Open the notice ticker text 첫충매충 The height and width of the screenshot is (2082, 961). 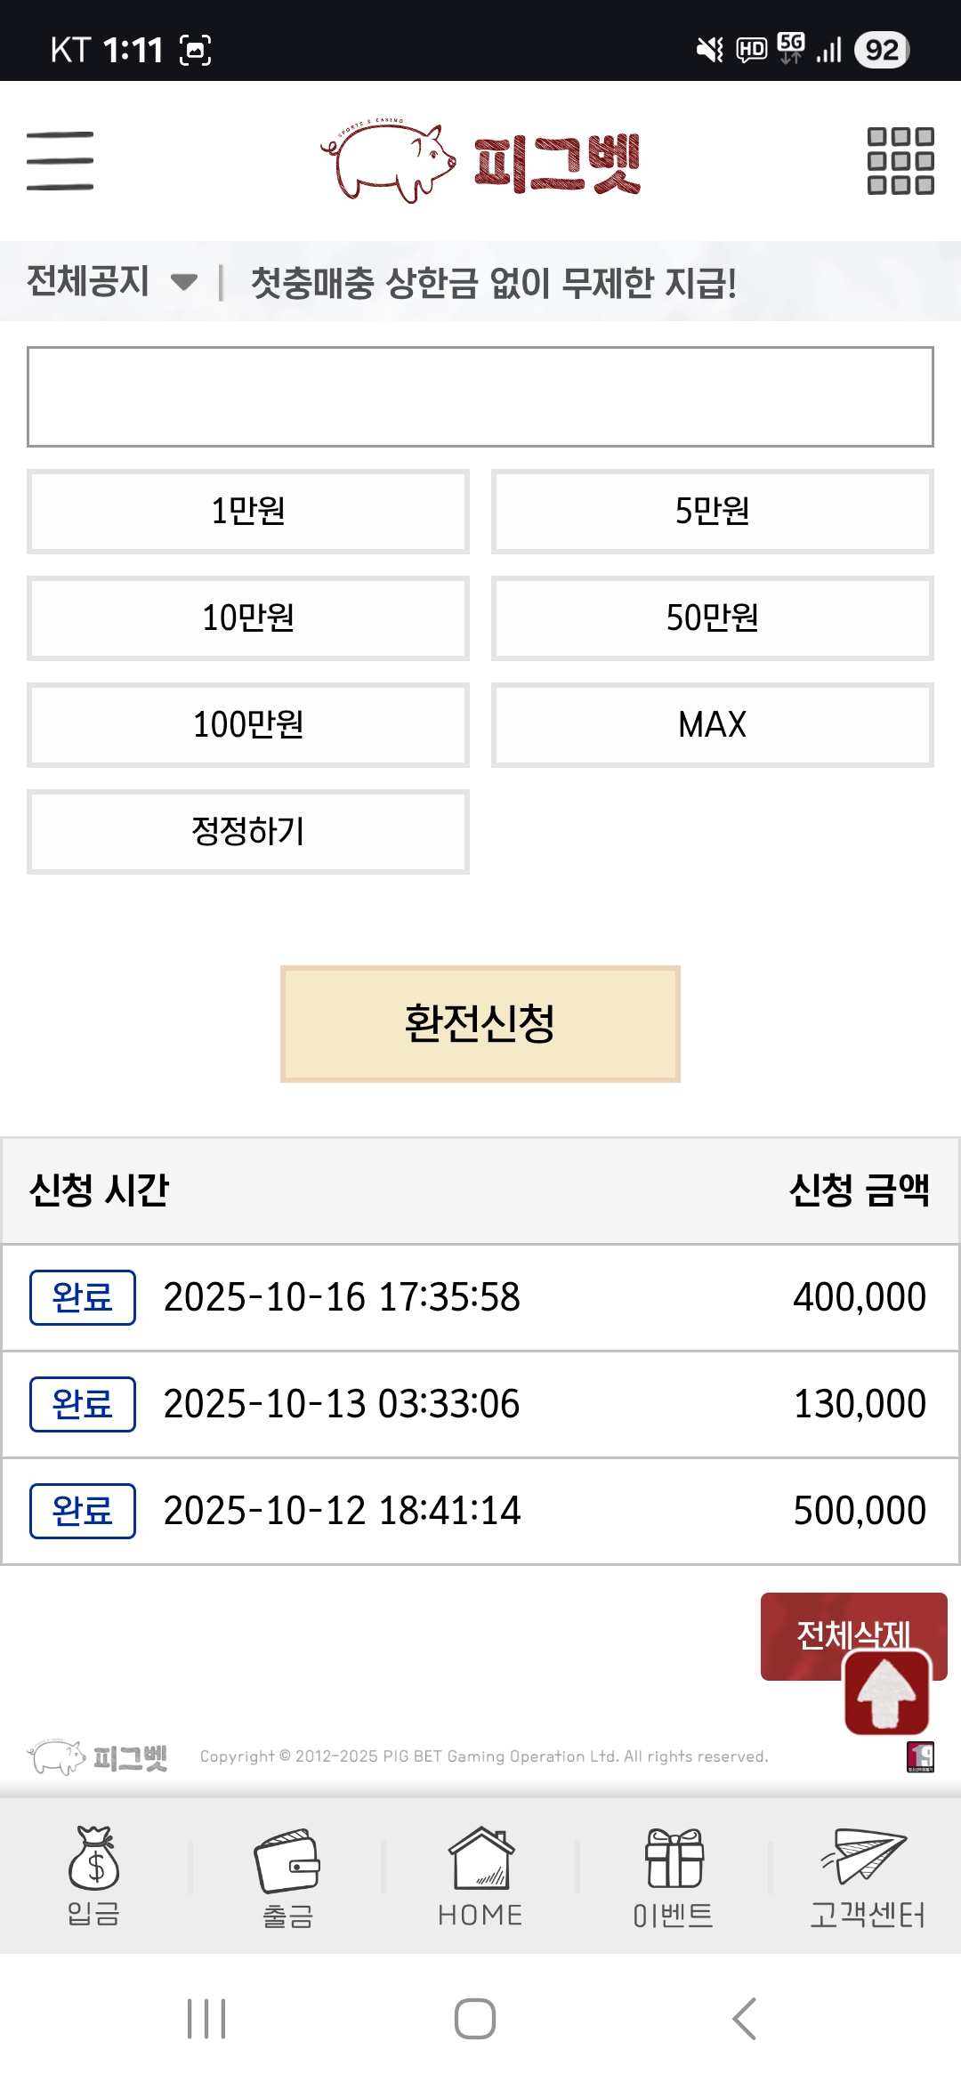[x=494, y=283]
